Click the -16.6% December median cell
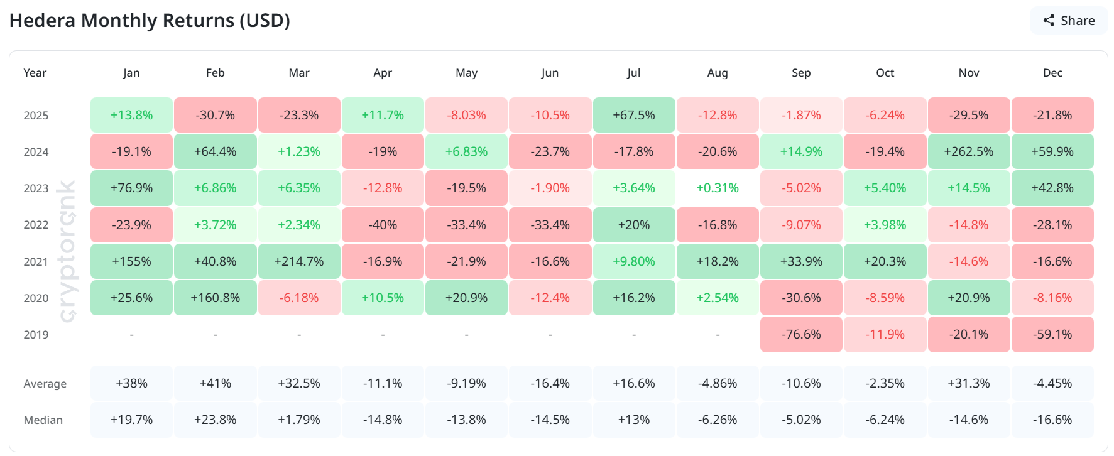 click(x=1052, y=420)
